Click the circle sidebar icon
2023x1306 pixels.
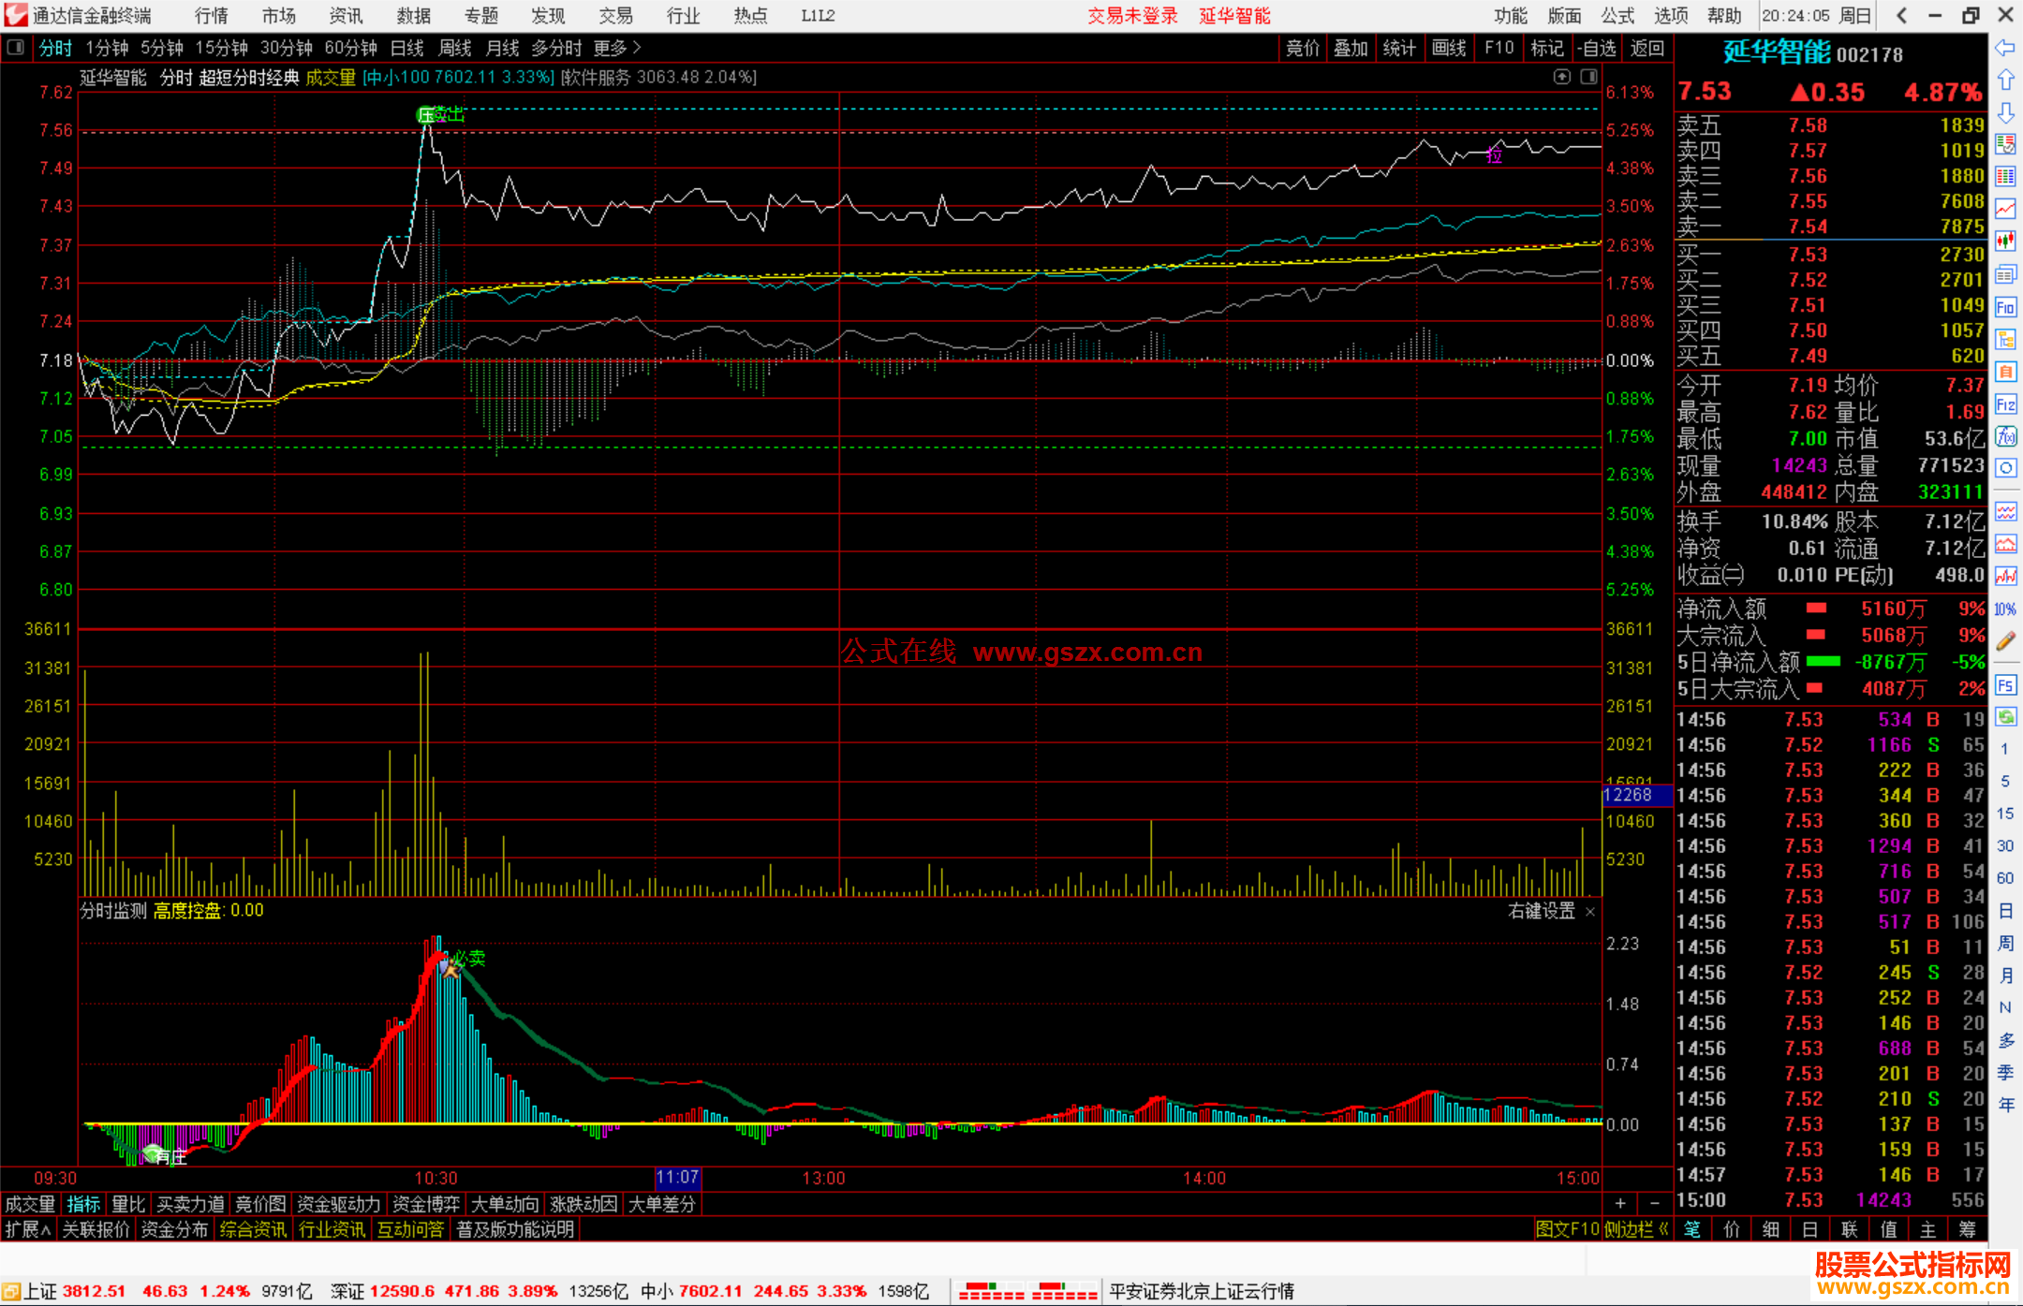click(2005, 468)
